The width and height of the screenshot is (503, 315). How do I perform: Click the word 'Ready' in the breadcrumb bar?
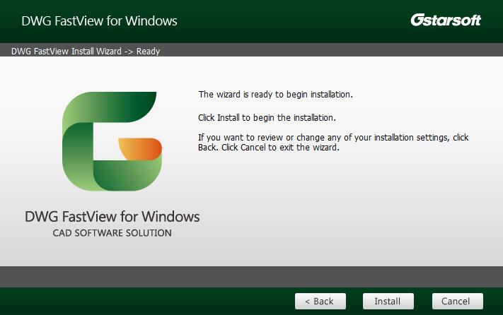149,52
